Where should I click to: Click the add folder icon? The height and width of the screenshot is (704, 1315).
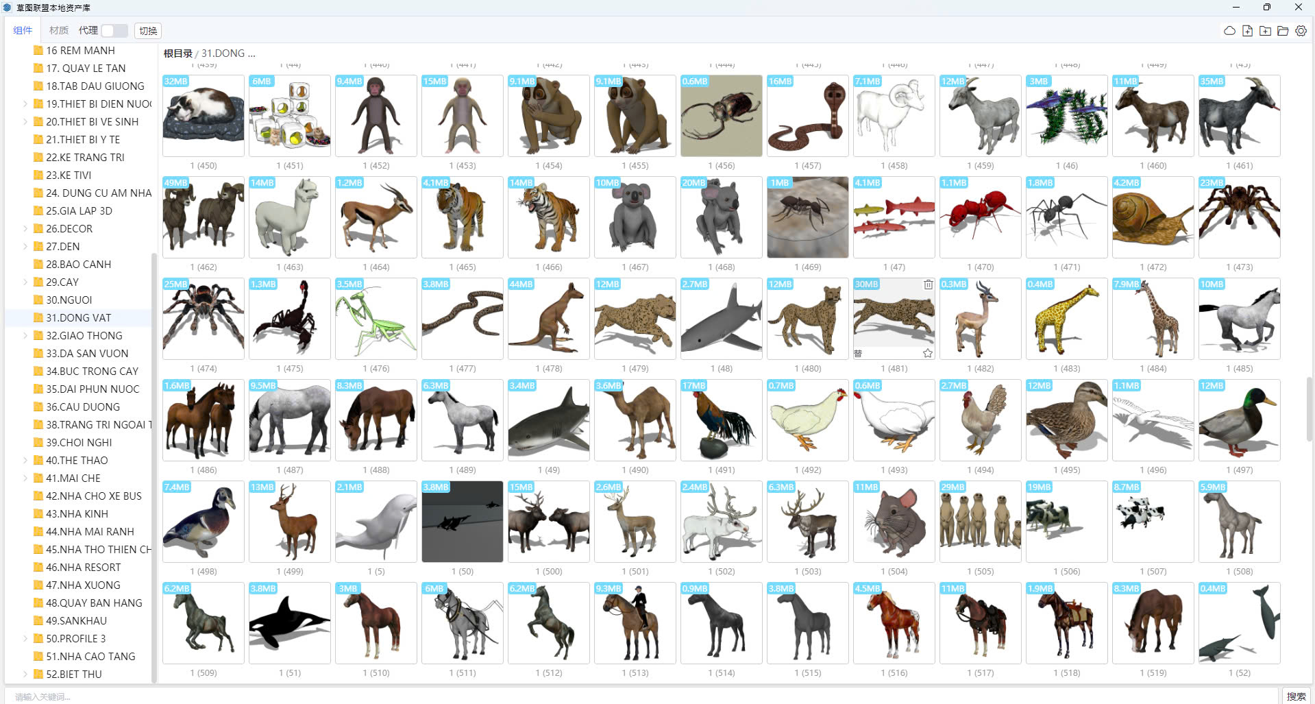coord(1265,31)
